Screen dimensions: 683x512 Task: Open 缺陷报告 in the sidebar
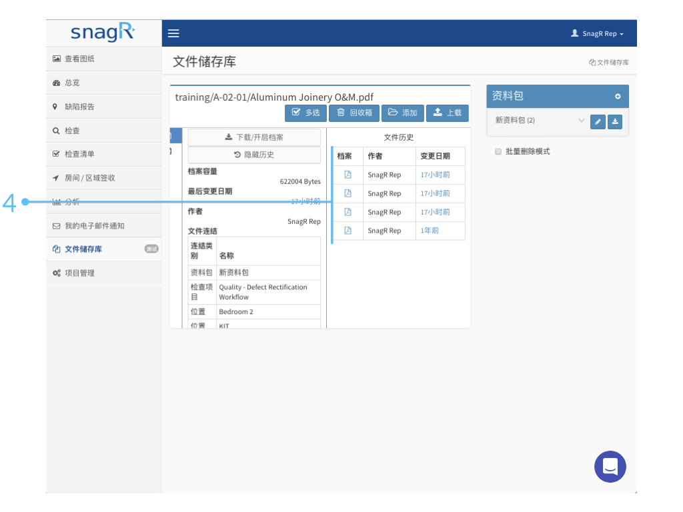click(x=103, y=107)
